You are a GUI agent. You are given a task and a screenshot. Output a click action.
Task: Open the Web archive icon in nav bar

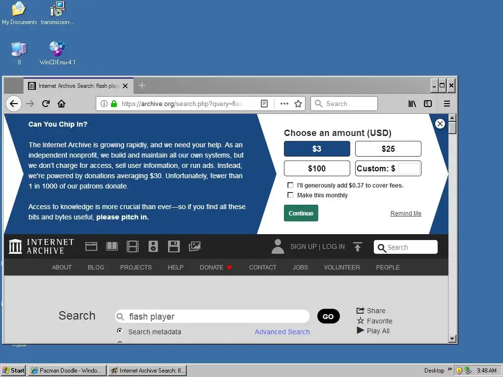tap(91, 246)
